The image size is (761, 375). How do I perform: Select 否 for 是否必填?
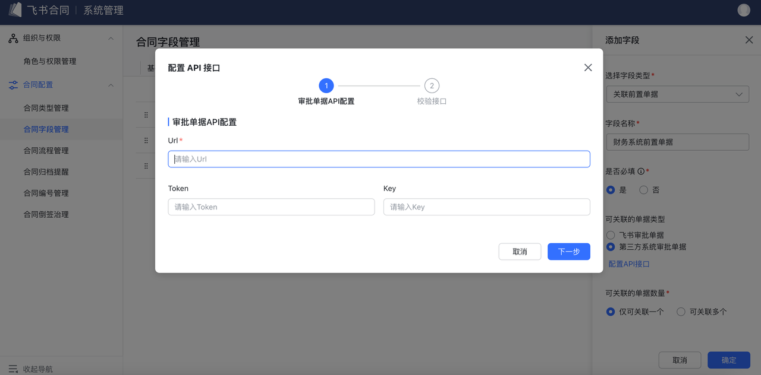(644, 190)
